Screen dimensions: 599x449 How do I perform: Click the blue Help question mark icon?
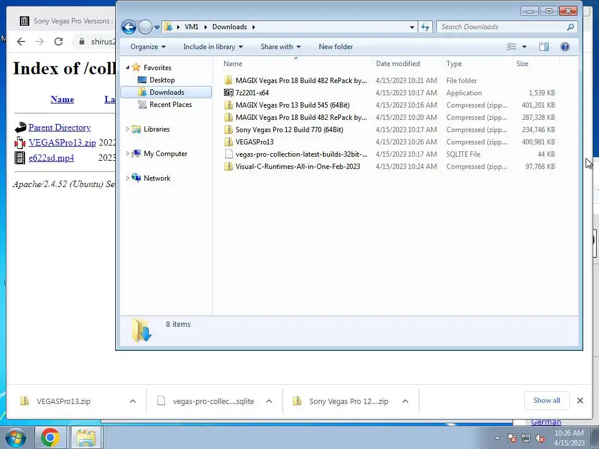click(565, 47)
